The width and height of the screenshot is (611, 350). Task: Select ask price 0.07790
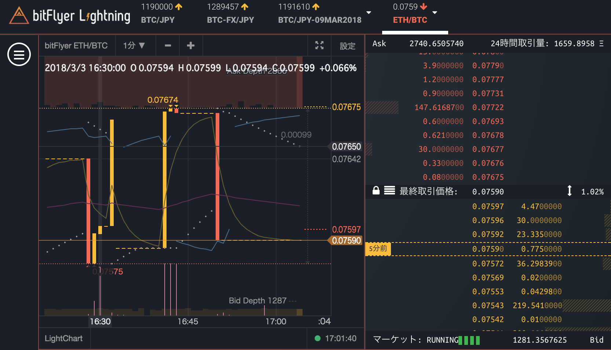(x=488, y=66)
